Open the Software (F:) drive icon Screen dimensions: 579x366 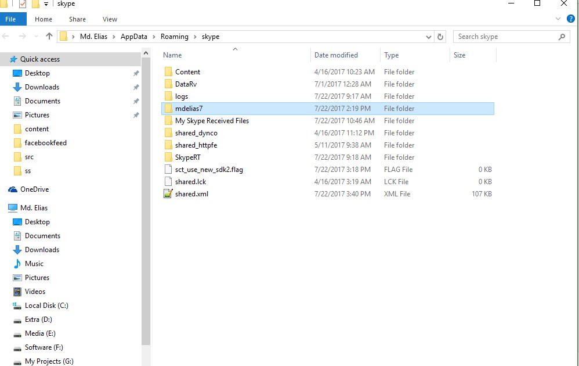click(17, 348)
